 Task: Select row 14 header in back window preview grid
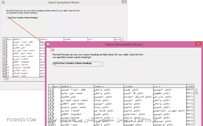pos(4,76)
